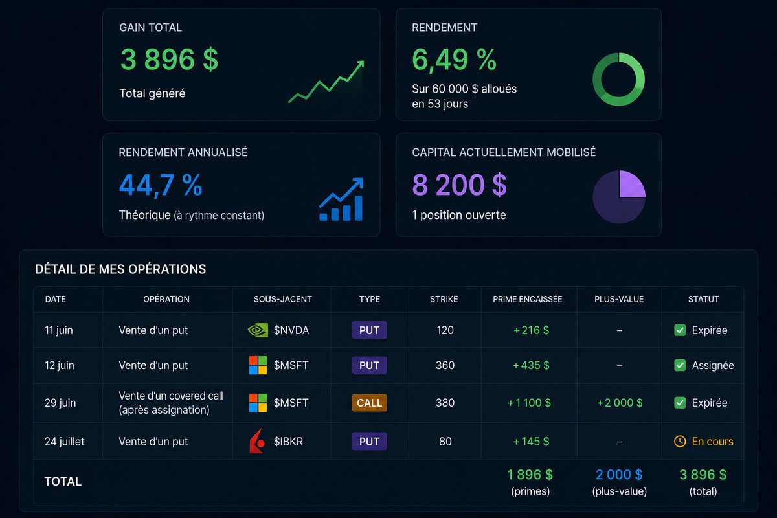Click the orange clock icon beside En cours
This screenshot has width=777, height=518.
point(680,442)
